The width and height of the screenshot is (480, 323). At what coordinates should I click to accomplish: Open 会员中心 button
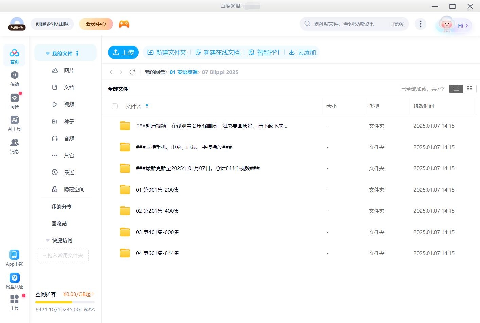96,24
